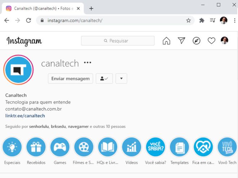This screenshot has width=238, height=178.
Task: Open the Chrome extensions puzzle icon
Action: [x=202, y=20]
